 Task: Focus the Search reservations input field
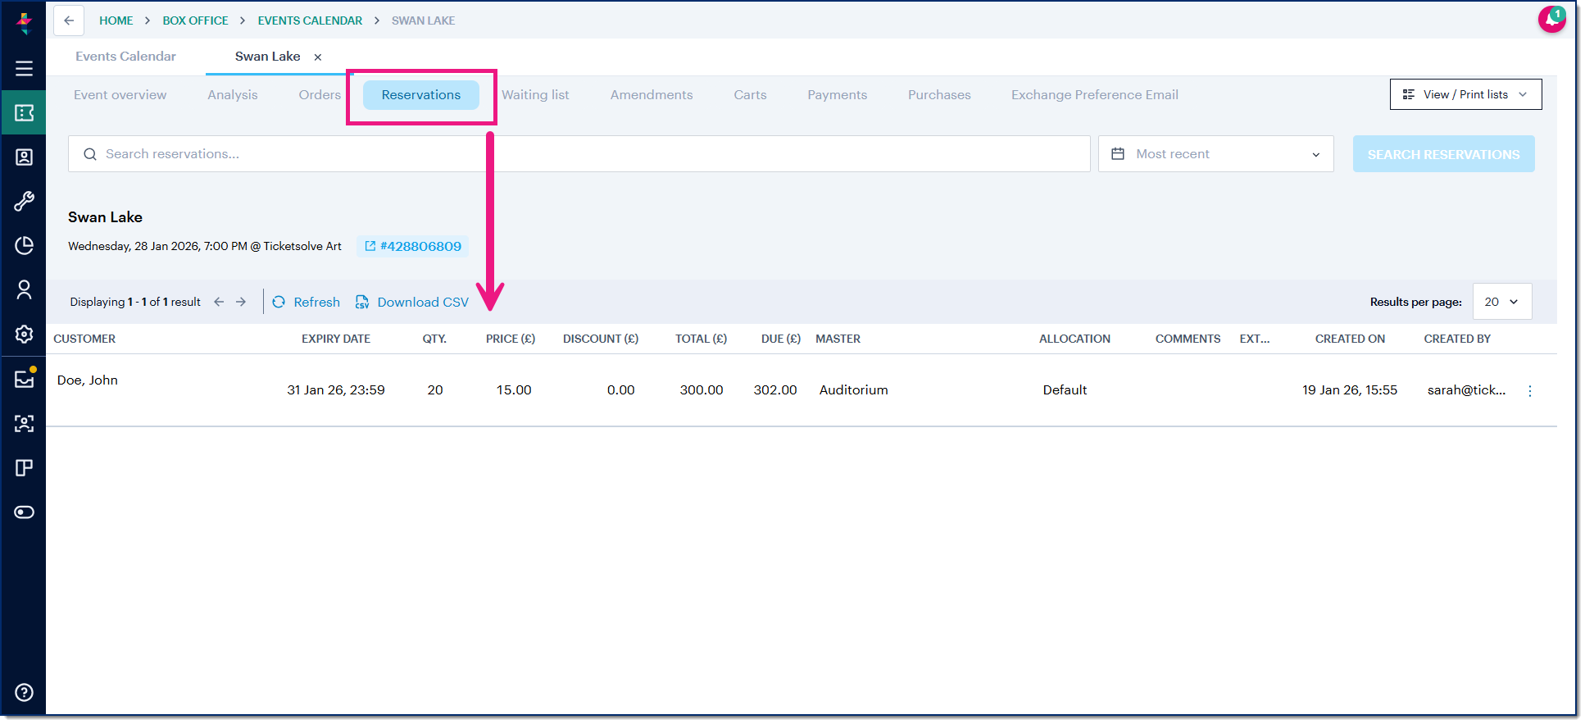tap(579, 154)
